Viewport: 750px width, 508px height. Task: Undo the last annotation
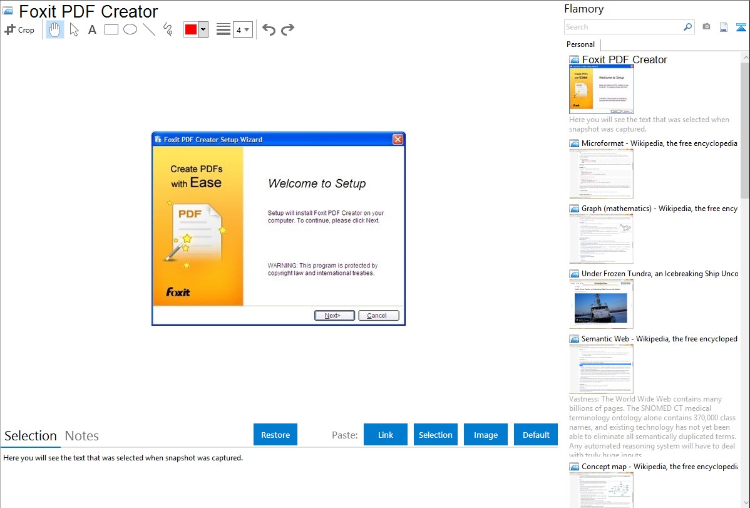269,29
